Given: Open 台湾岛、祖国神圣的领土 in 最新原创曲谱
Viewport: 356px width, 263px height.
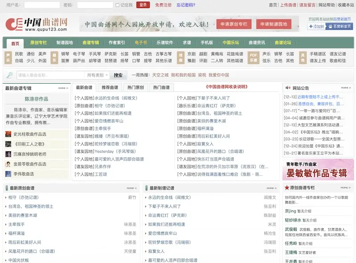Looking at the screenshot, I should (31, 206).
